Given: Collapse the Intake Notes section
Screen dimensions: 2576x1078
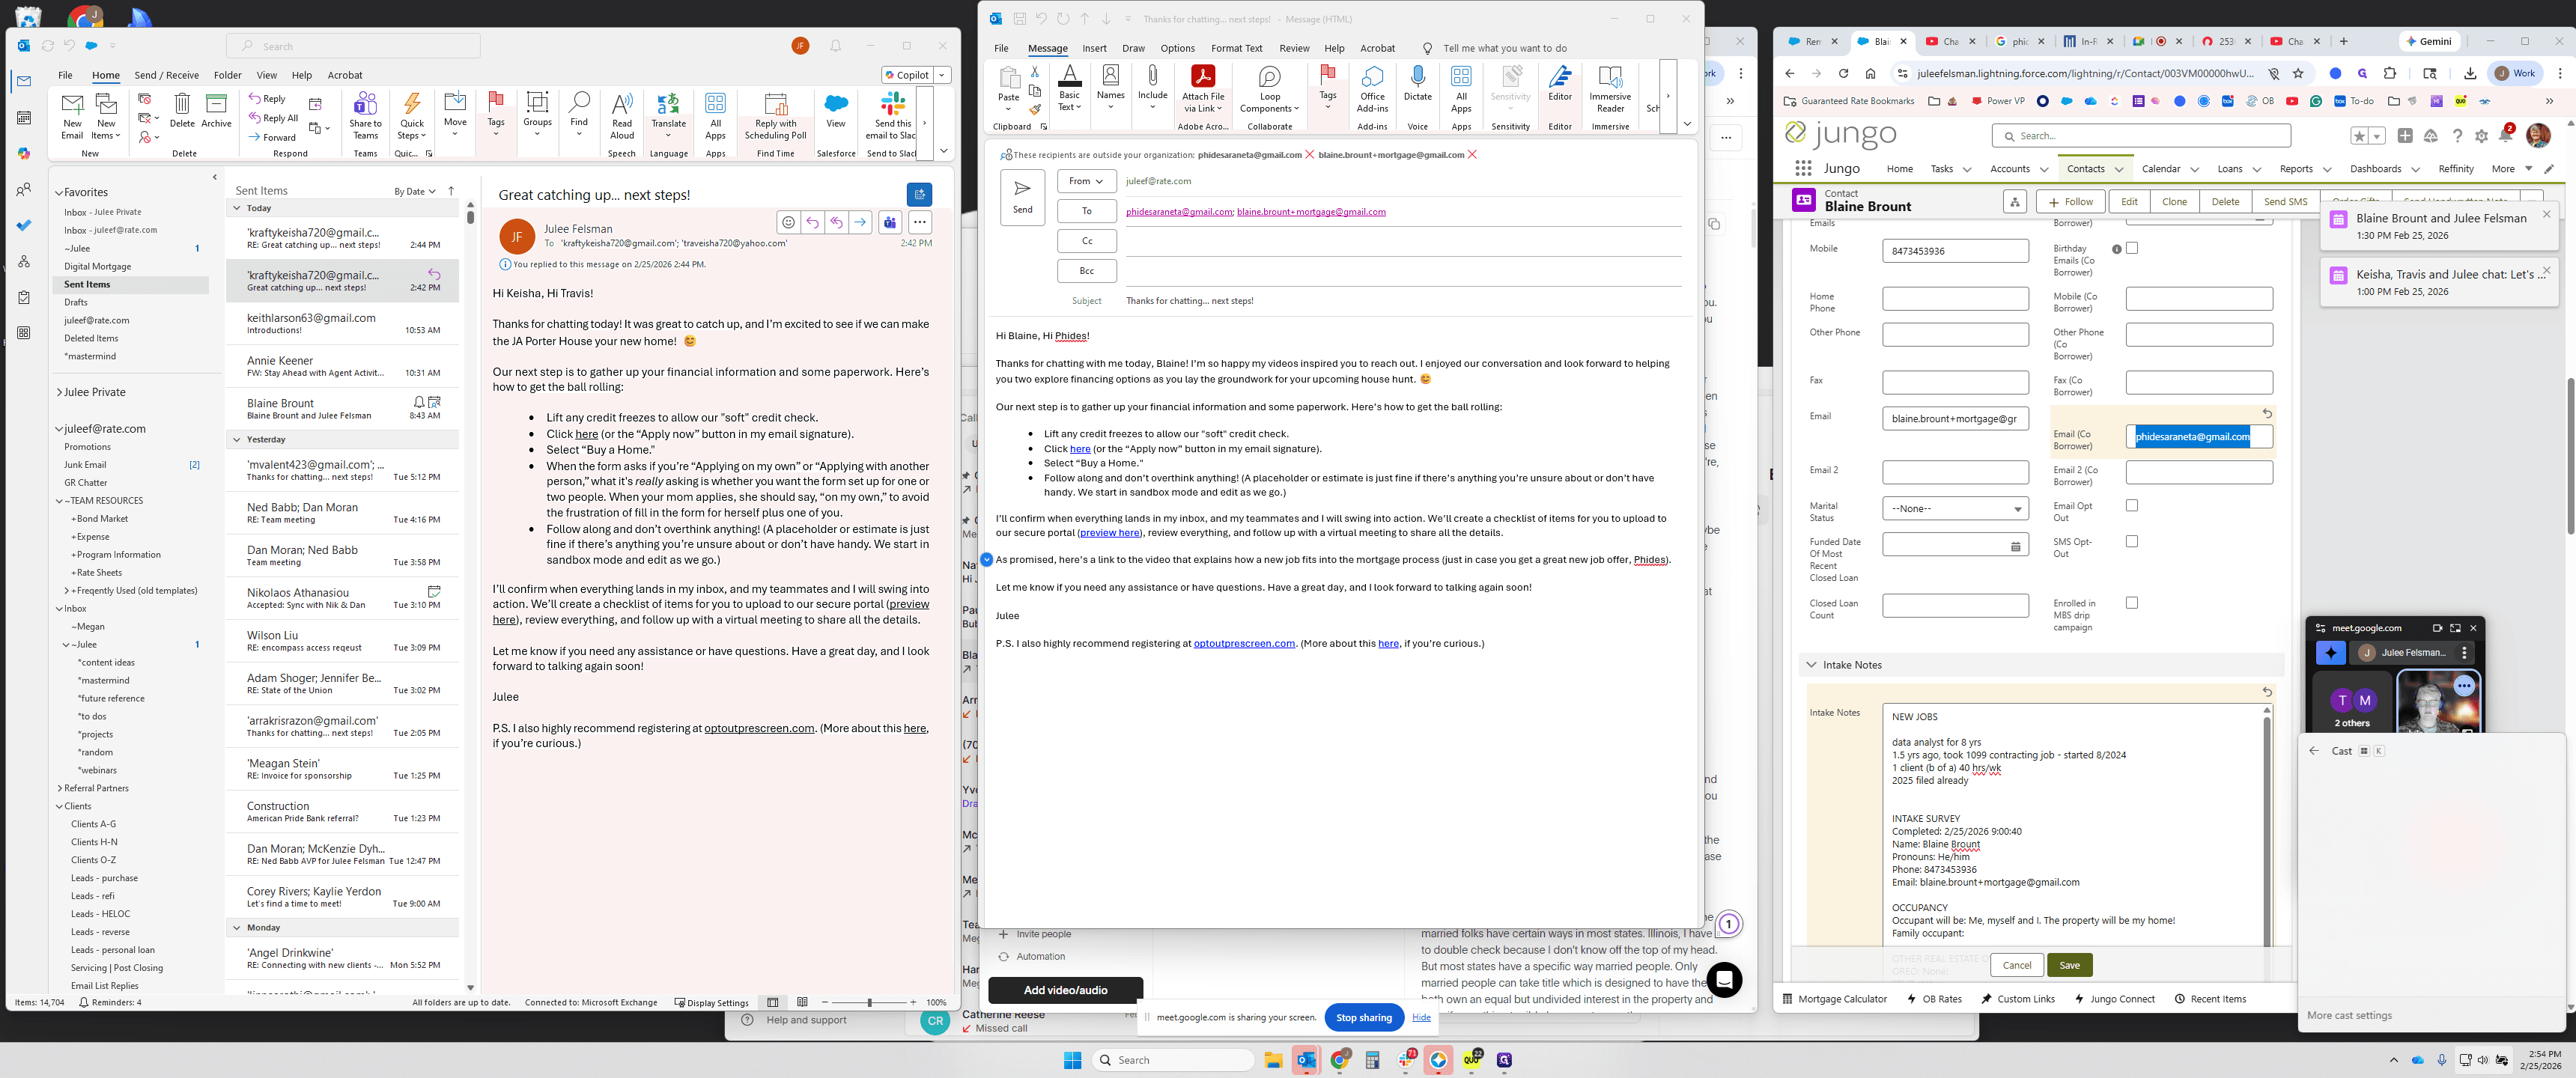Looking at the screenshot, I should point(1811,665).
